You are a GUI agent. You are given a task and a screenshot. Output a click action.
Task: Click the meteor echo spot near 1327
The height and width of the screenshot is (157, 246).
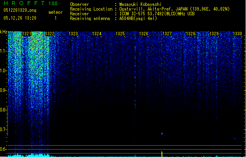point(162,134)
